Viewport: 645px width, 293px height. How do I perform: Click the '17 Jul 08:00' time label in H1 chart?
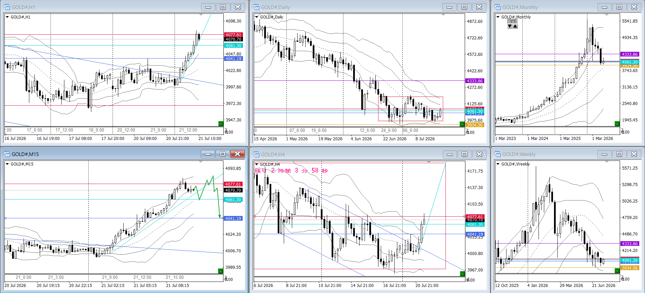[x=81, y=138]
